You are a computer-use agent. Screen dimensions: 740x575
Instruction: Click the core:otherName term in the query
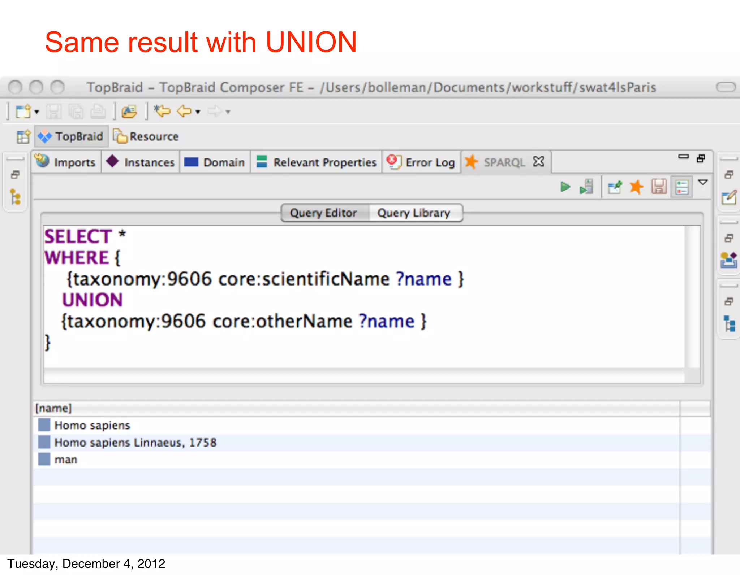(283, 321)
